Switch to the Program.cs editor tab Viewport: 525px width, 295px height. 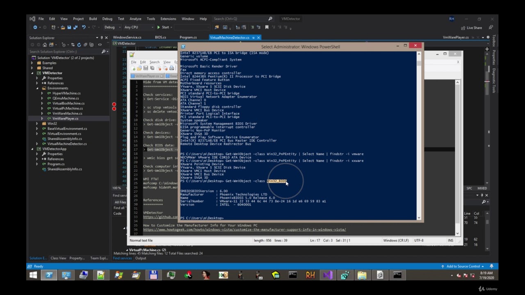pyautogui.click(x=188, y=37)
